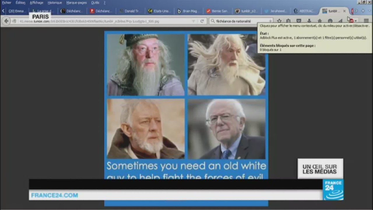Click the Pocket save icon

point(299,21)
